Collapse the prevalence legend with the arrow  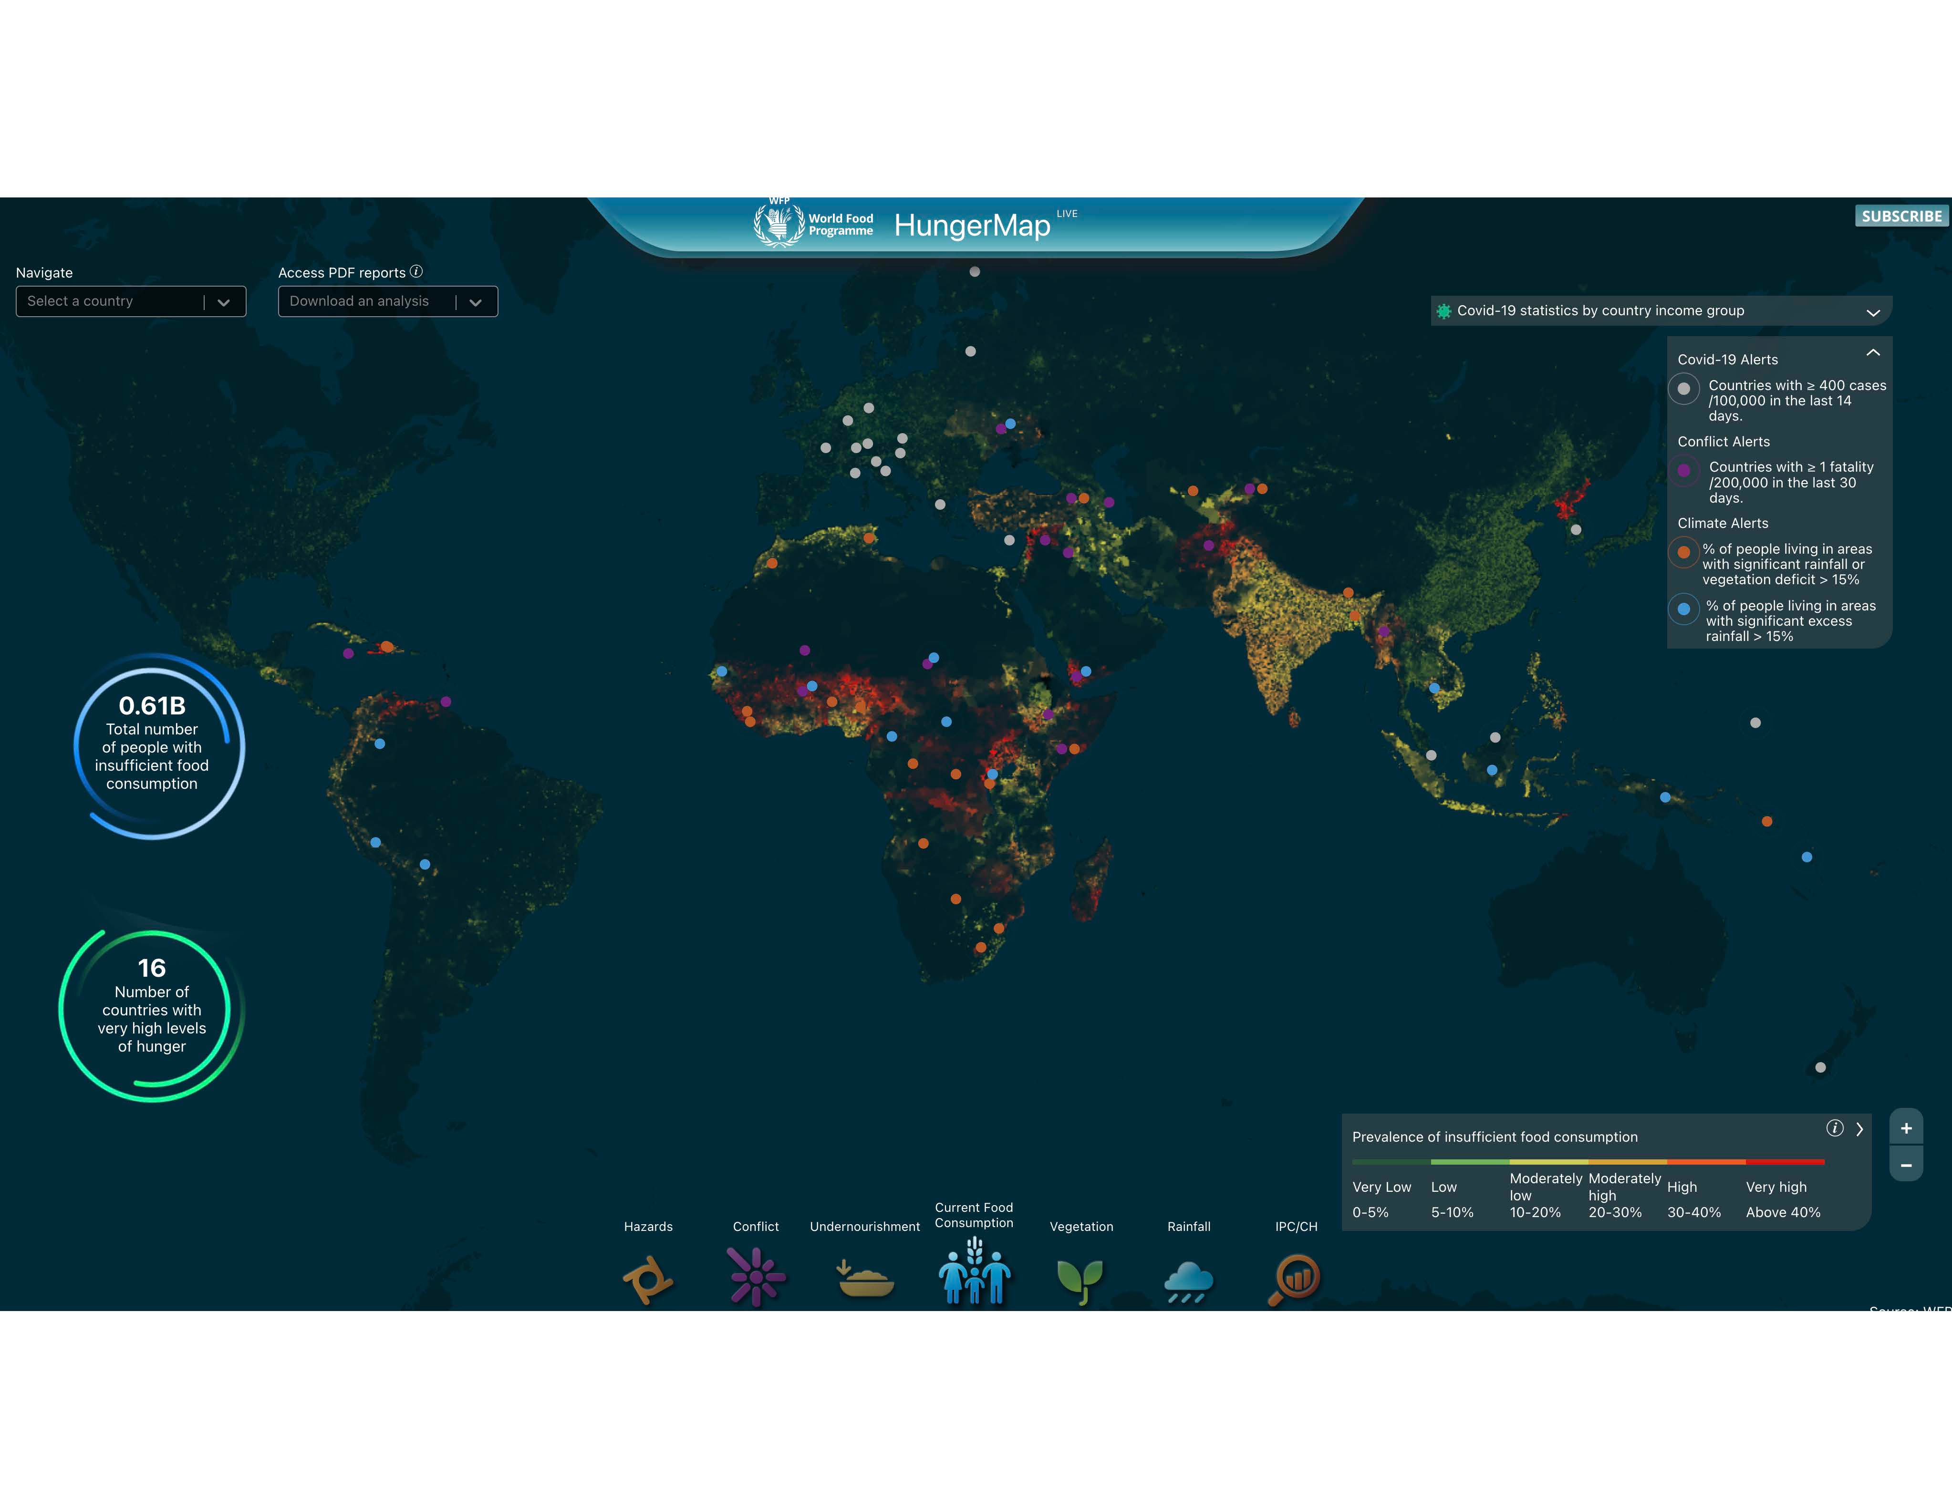tap(1860, 1129)
